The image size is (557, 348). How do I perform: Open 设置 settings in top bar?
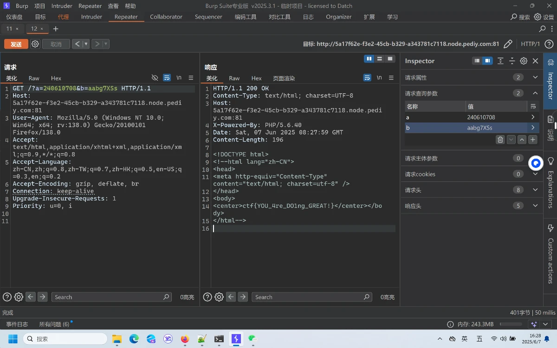544,17
